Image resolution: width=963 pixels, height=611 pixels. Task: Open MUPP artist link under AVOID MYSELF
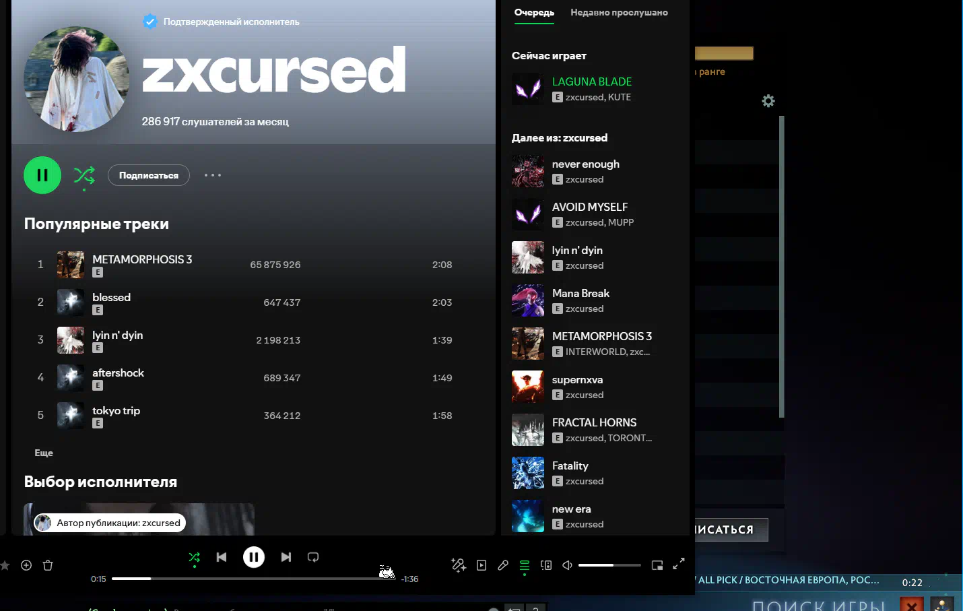(621, 222)
